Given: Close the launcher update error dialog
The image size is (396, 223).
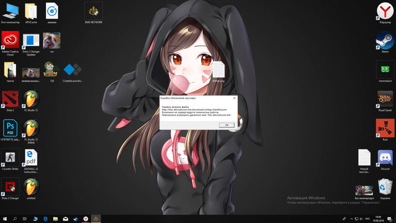Looking at the screenshot, I should pos(234,98).
